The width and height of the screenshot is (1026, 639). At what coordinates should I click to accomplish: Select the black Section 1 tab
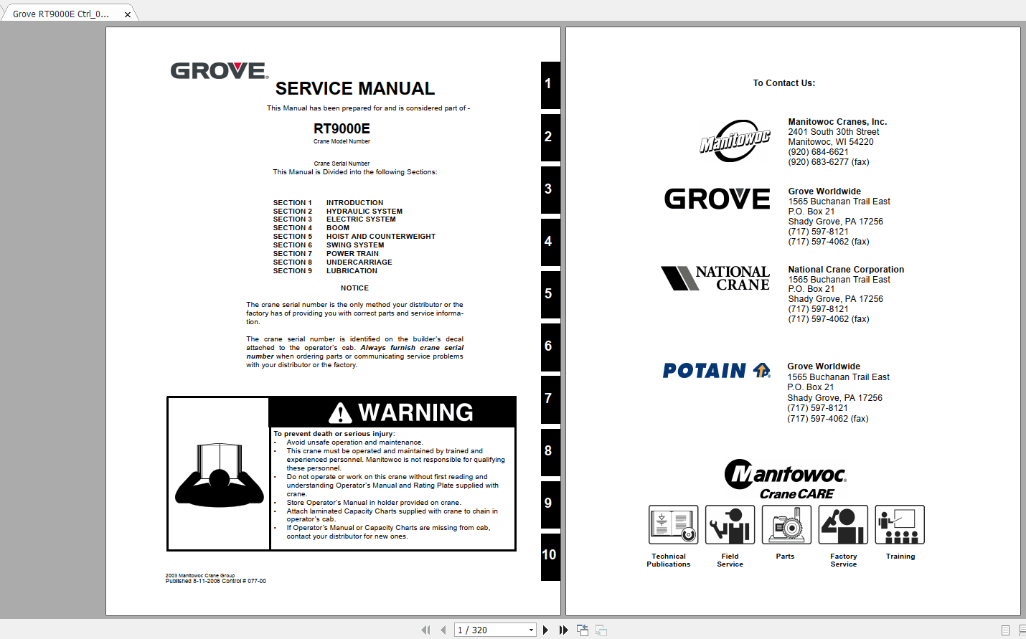coord(550,85)
